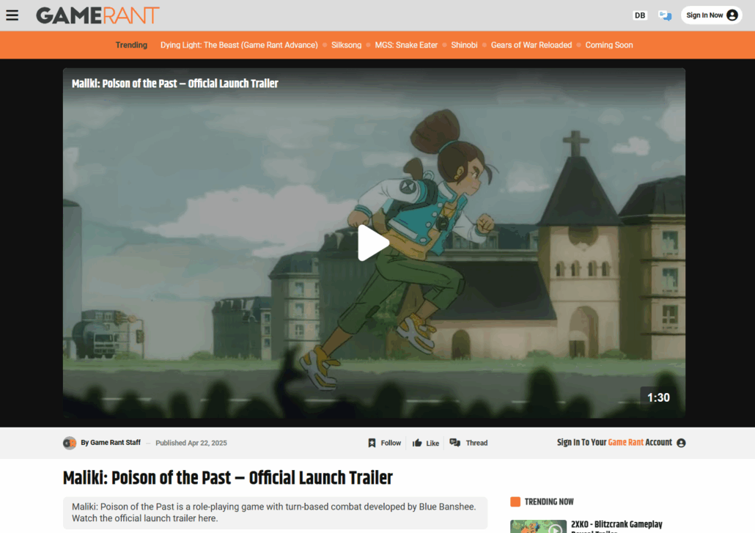Open the blue threads chat icon
Viewport: 755px width, 533px height.
pos(665,15)
